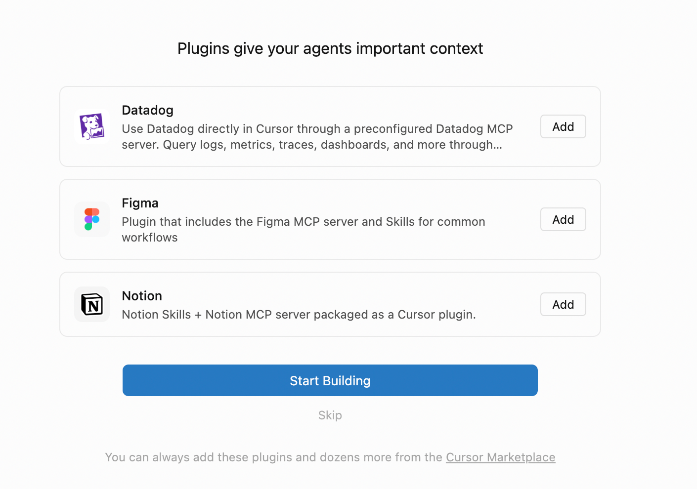The width and height of the screenshot is (697, 489).
Task: Click the Notion description text
Action: coord(299,315)
